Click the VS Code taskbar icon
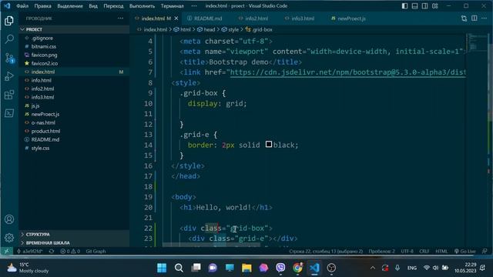The height and width of the screenshot is (277, 493). coord(314,268)
